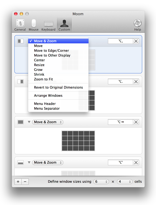Click the left-half layout icon in first row

click(21, 41)
